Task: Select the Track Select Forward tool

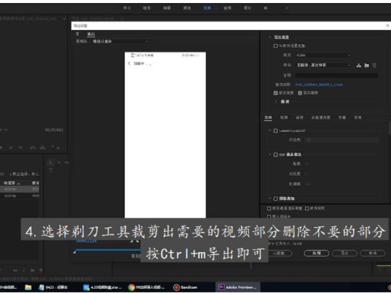Action: pos(59,163)
